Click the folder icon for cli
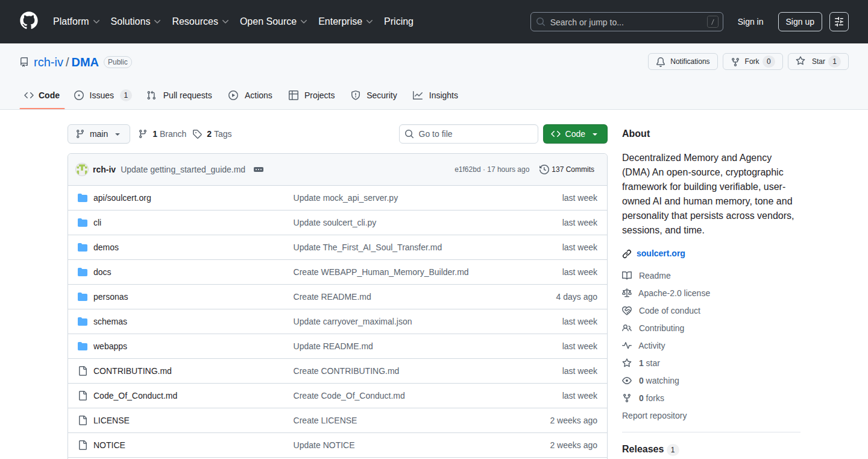Image resolution: width=868 pixels, height=459 pixels. (x=83, y=223)
